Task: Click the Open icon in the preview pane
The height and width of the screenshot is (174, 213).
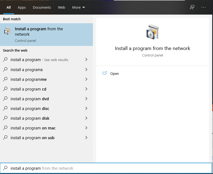Action: 105,73
